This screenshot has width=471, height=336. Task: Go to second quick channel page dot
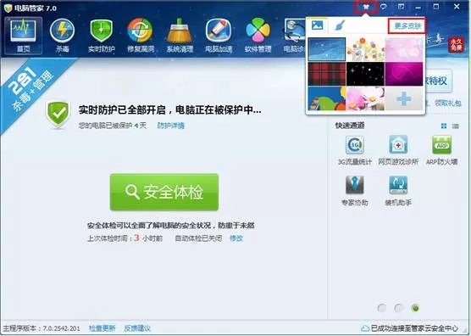[399, 308]
